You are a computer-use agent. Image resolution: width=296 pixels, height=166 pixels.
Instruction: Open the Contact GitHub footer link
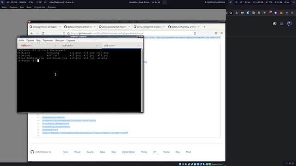[129, 152]
